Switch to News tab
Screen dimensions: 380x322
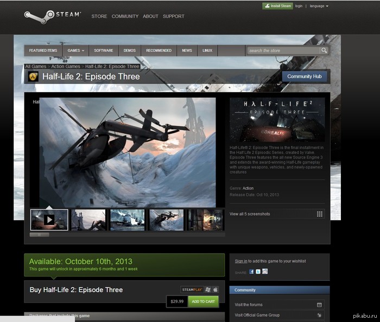click(187, 50)
